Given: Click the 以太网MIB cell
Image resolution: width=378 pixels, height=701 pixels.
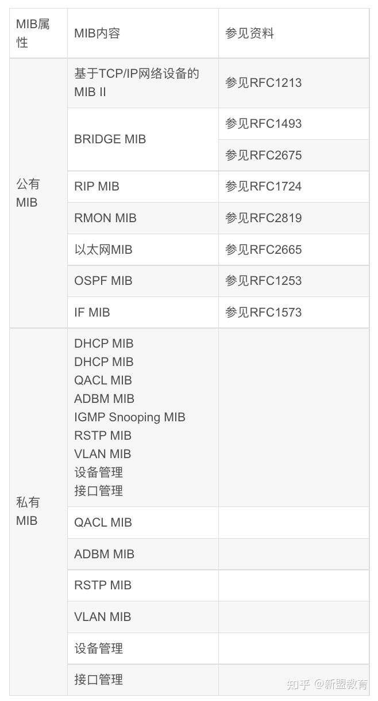Looking at the screenshot, I should 103,250.
